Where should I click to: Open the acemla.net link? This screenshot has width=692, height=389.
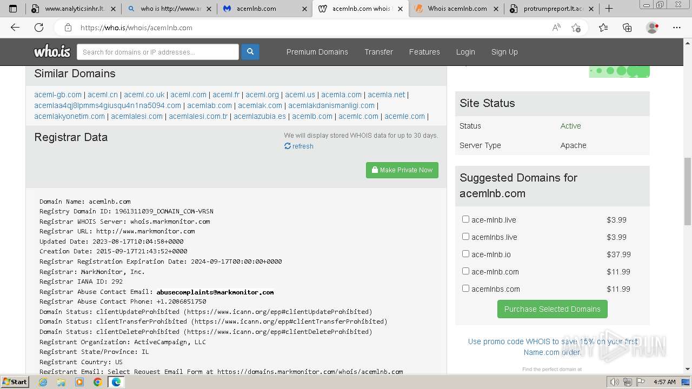pyautogui.click(x=386, y=95)
